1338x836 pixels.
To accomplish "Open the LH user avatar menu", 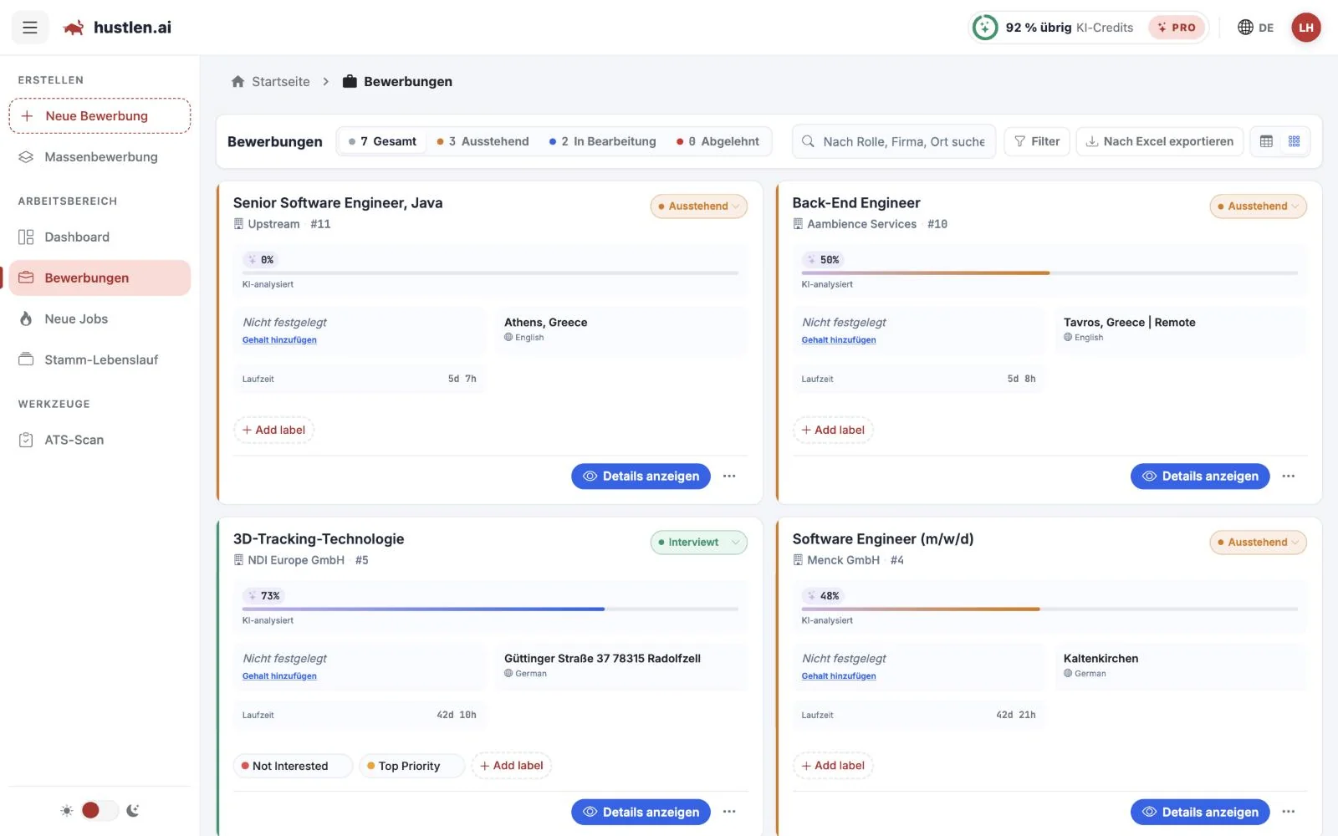I will (x=1305, y=28).
